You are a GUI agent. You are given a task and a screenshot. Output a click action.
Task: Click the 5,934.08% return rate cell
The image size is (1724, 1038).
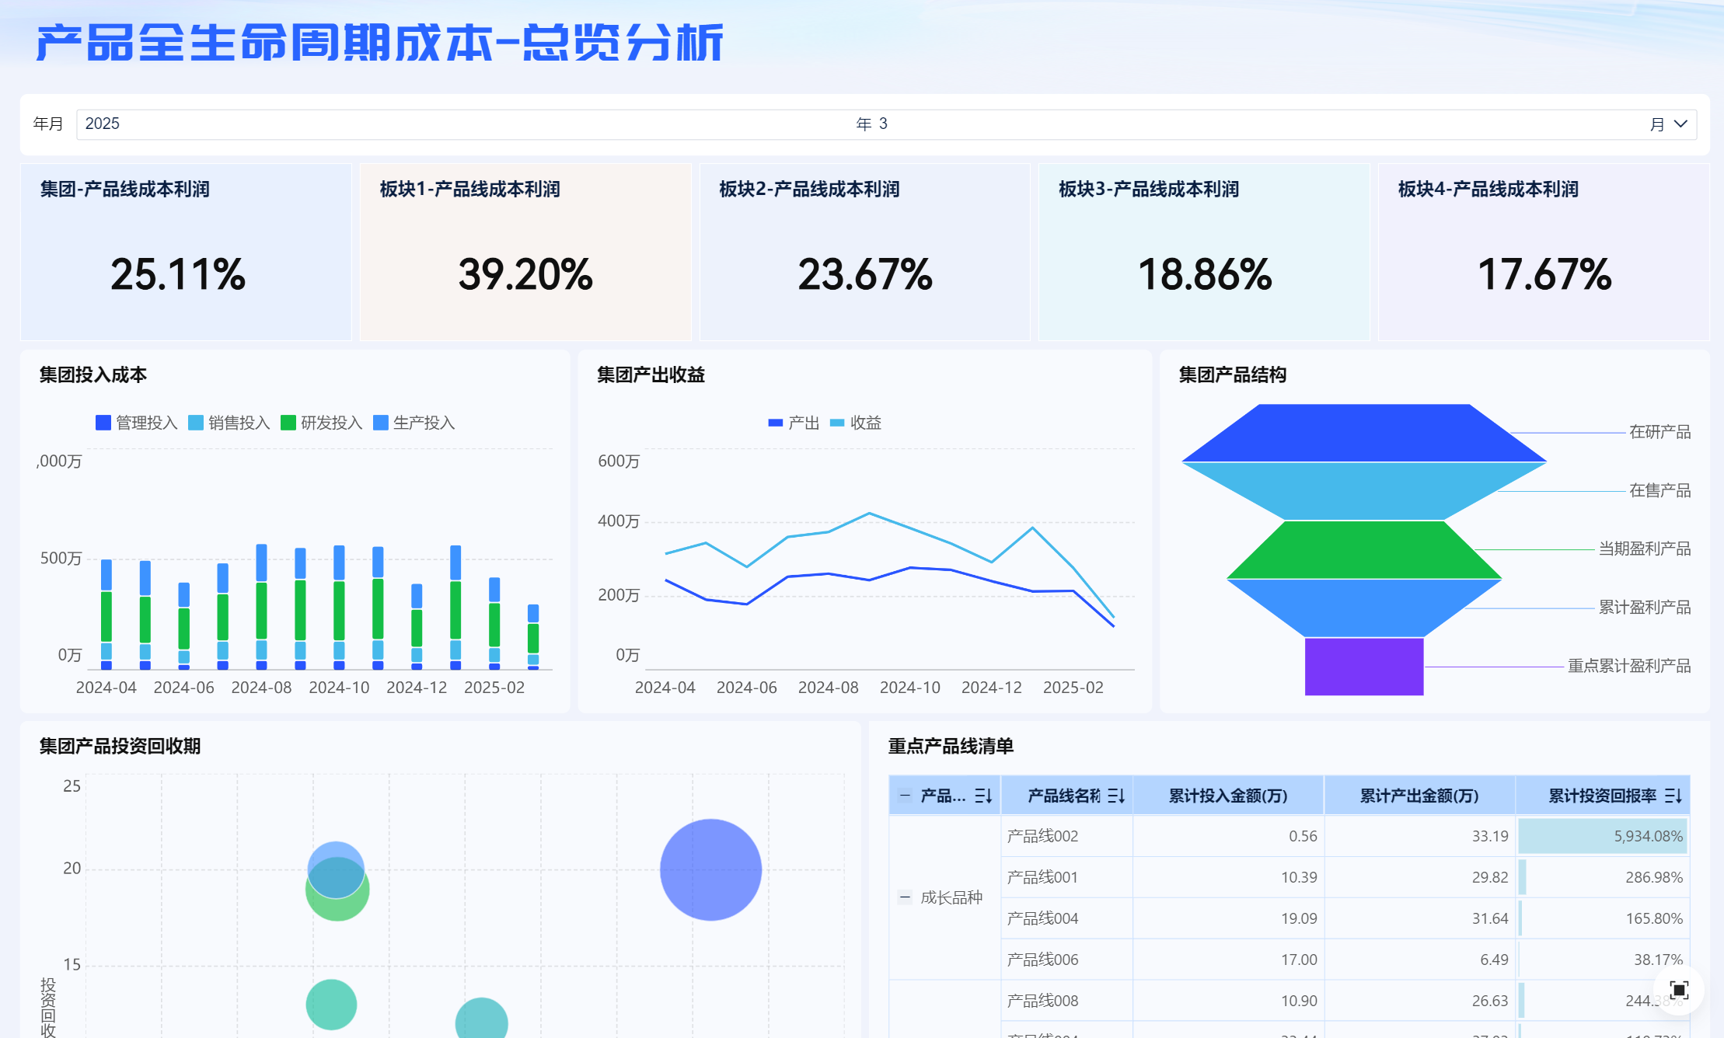1603,836
